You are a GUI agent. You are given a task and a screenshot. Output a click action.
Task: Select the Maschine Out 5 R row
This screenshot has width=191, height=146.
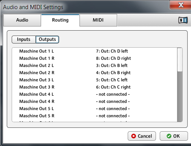click(95, 116)
